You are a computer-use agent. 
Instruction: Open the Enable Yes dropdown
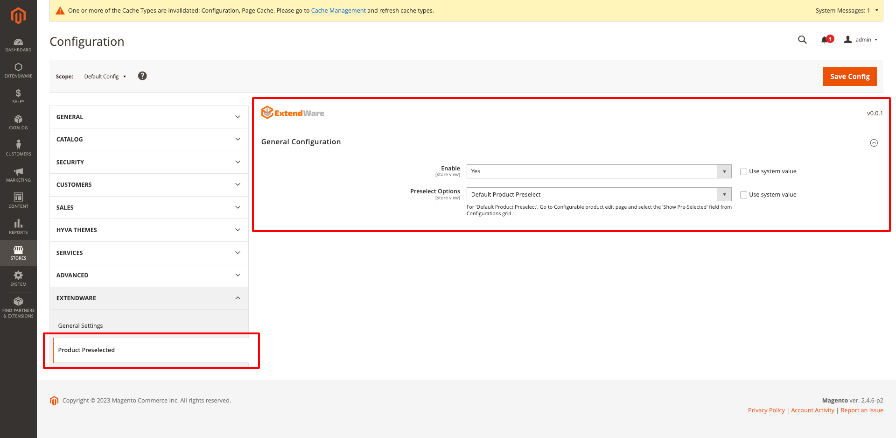599,171
